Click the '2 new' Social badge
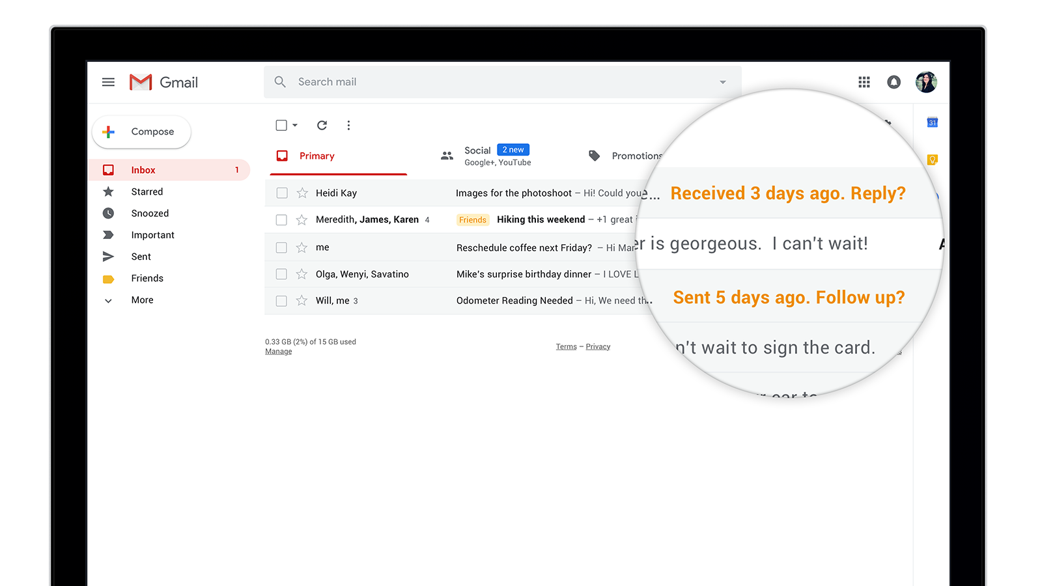This screenshot has width=1042, height=586. 513,150
